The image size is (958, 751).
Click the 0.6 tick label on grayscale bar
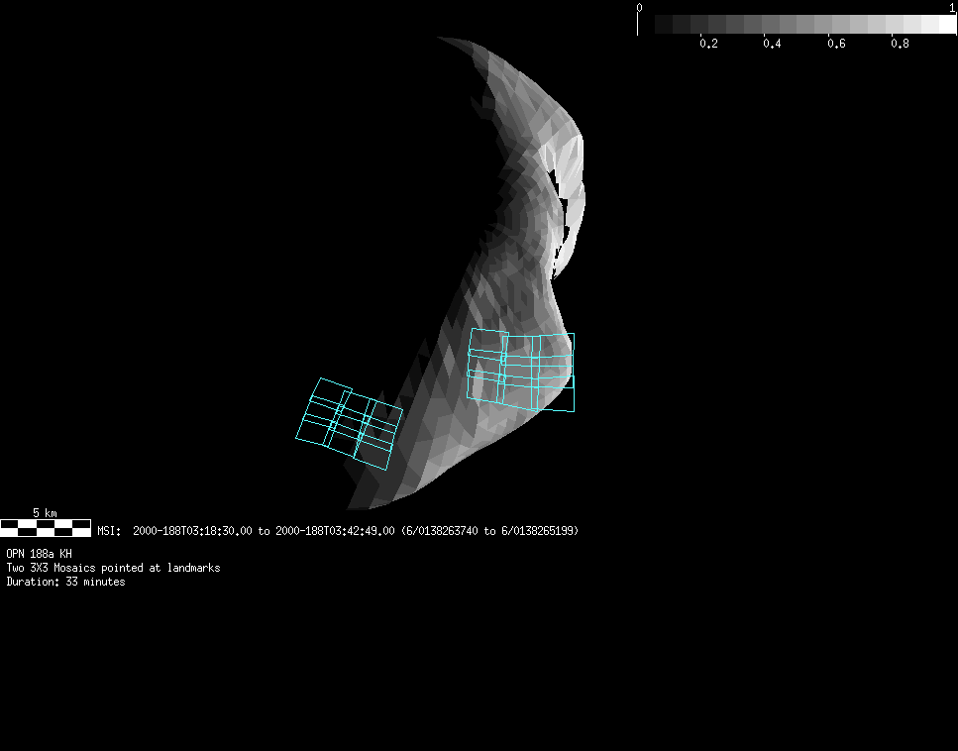tap(836, 44)
